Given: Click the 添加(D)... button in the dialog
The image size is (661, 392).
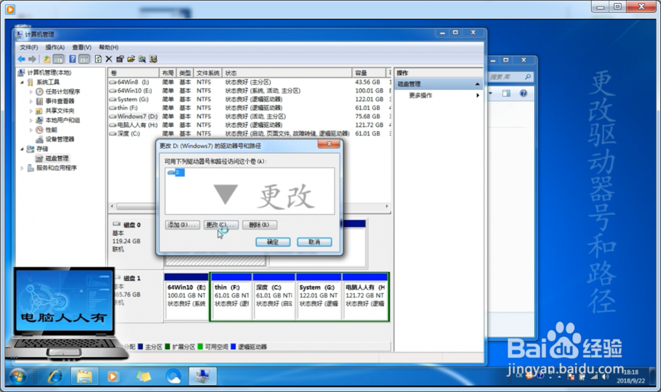Looking at the screenshot, I should pyautogui.click(x=182, y=225).
